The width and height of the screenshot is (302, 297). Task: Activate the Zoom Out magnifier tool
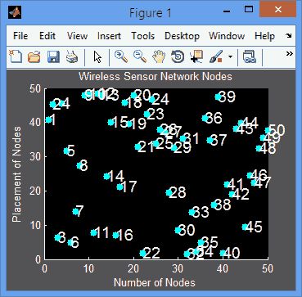click(140, 56)
